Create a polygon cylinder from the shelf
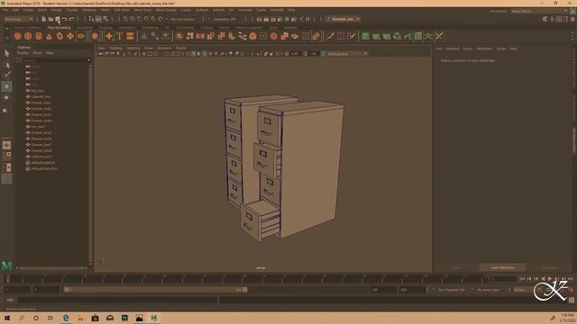 pyautogui.click(x=39, y=36)
